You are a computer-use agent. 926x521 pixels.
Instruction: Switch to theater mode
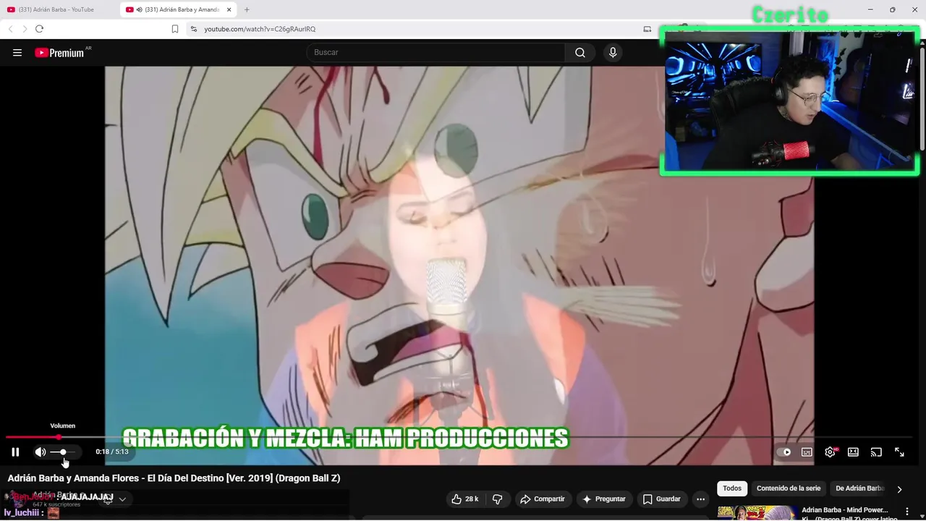click(853, 452)
